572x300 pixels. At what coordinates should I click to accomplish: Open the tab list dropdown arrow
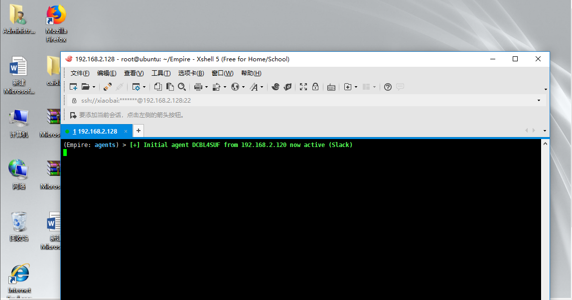click(545, 131)
